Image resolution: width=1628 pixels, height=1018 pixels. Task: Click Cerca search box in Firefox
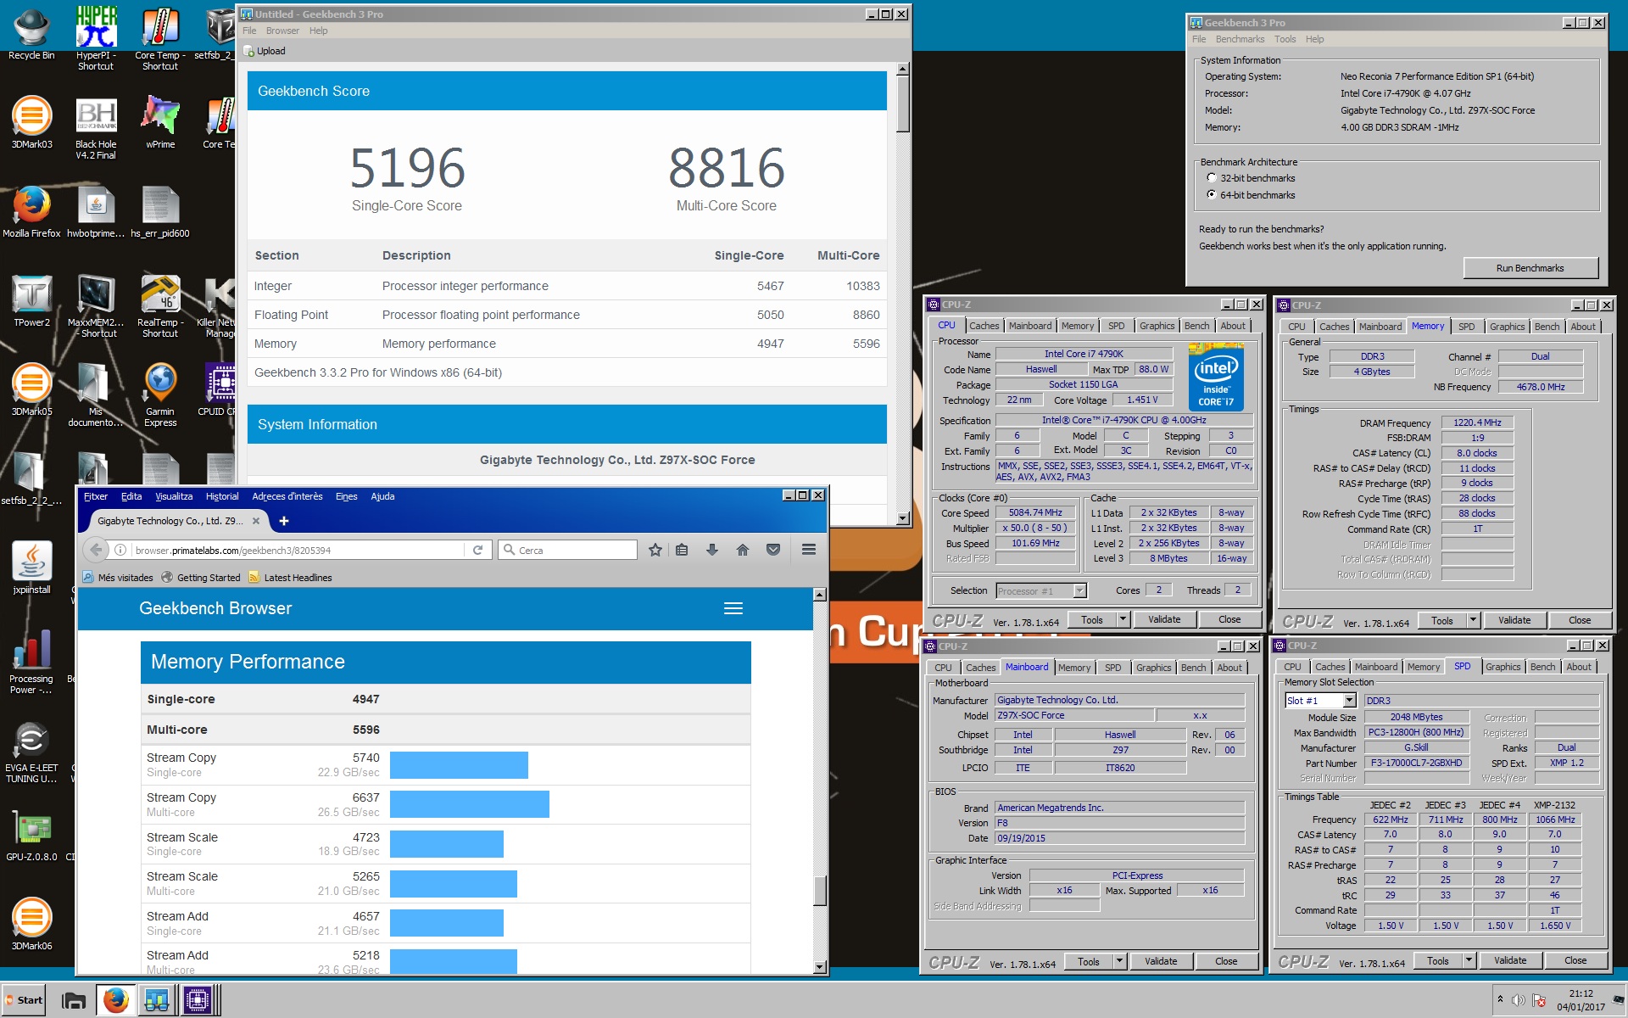568,550
